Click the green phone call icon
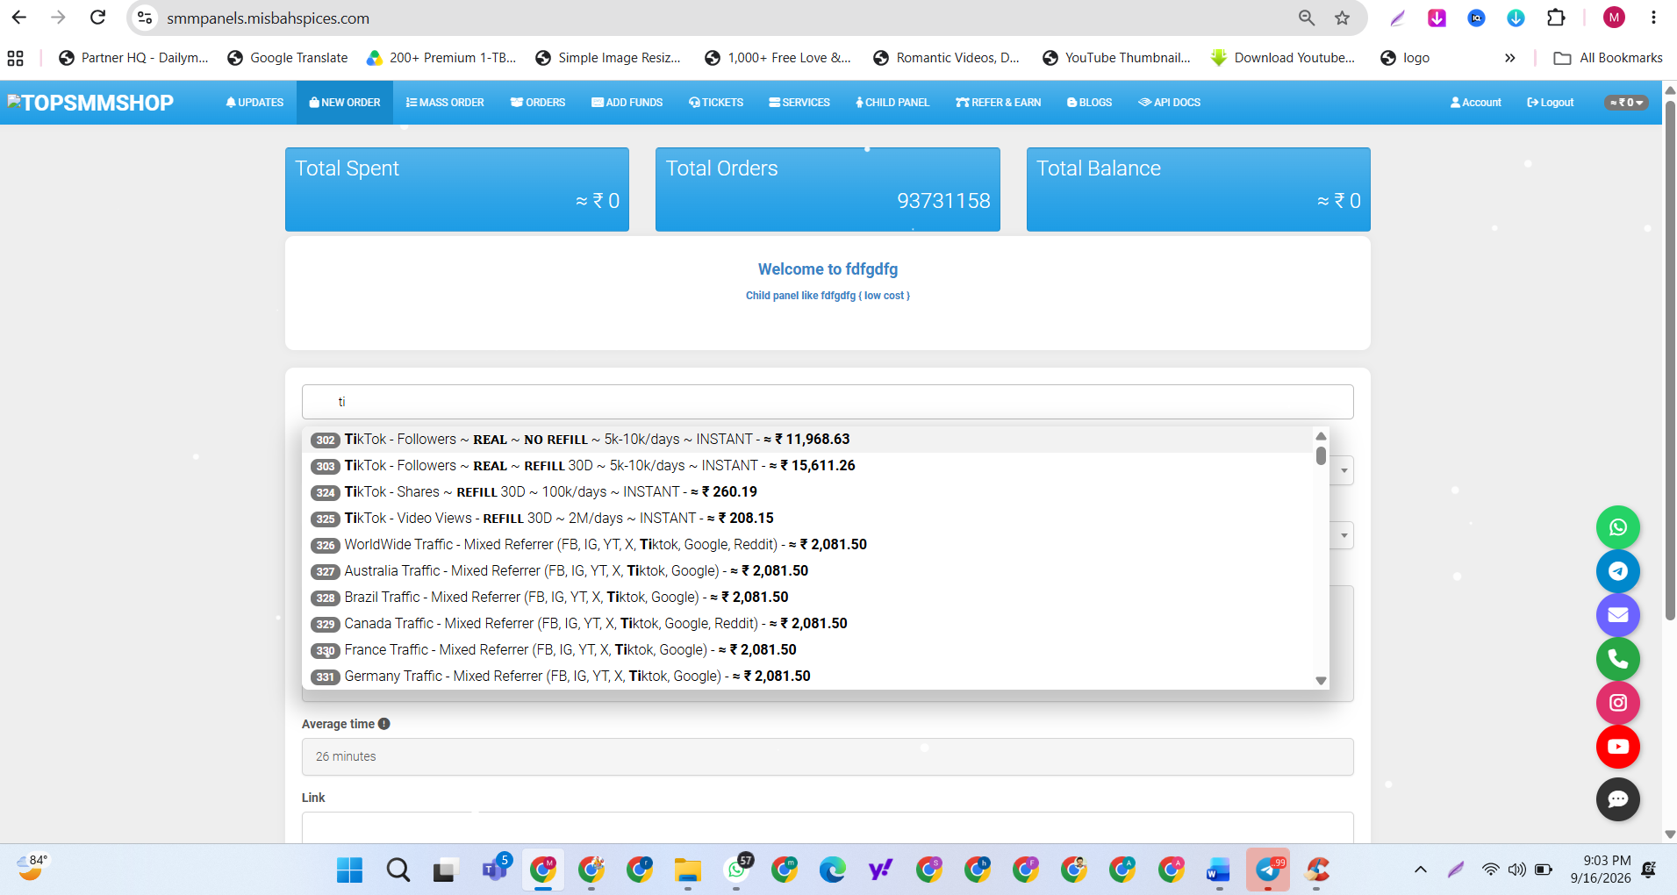 [x=1617, y=659]
